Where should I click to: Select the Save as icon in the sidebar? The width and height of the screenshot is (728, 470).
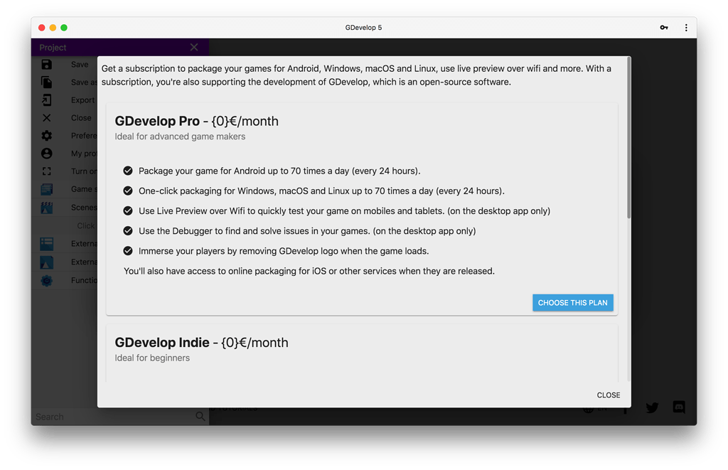point(46,82)
